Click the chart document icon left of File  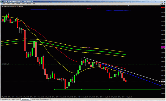pos(2,4)
